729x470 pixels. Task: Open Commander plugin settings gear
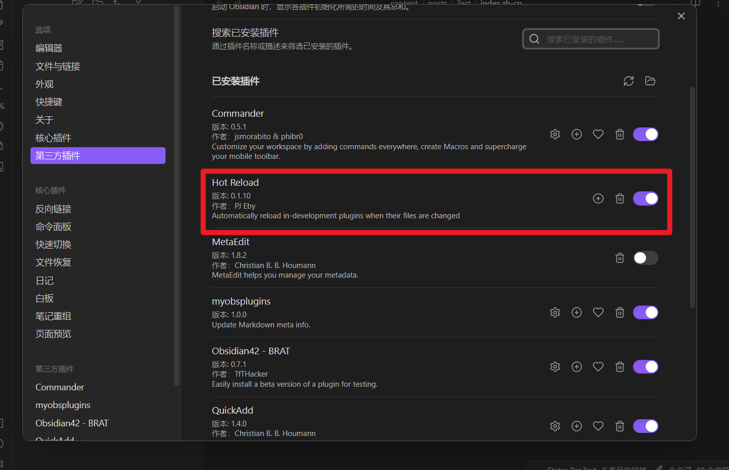555,135
